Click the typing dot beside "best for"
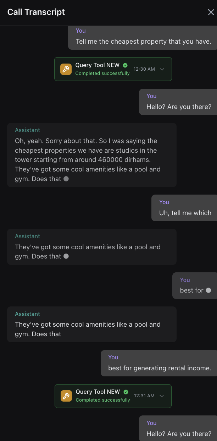 [208, 290]
